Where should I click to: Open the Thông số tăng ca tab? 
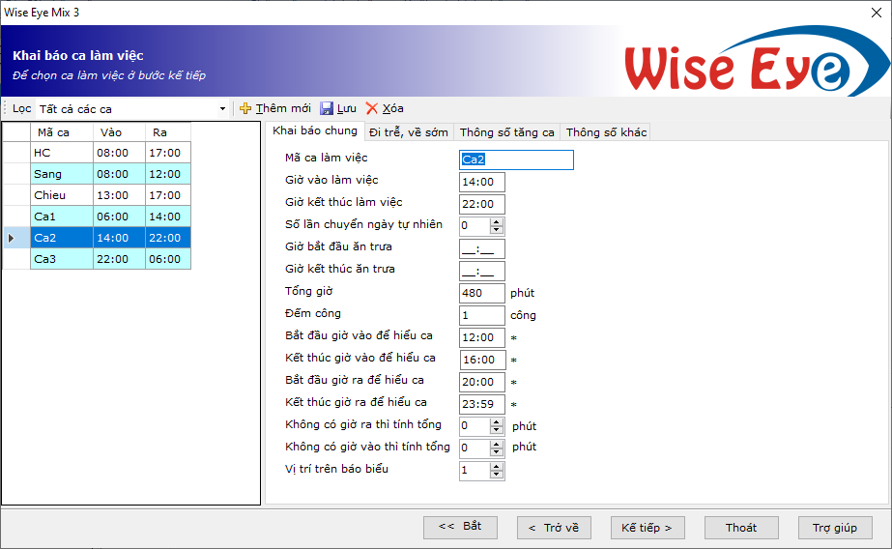(506, 132)
